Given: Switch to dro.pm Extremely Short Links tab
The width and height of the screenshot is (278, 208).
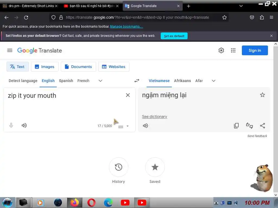Looking at the screenshot, I should click(30, 6).
